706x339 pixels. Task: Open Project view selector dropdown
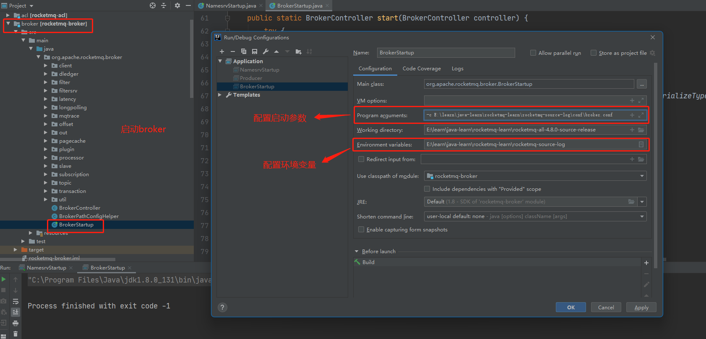click(x=18, y=5)
